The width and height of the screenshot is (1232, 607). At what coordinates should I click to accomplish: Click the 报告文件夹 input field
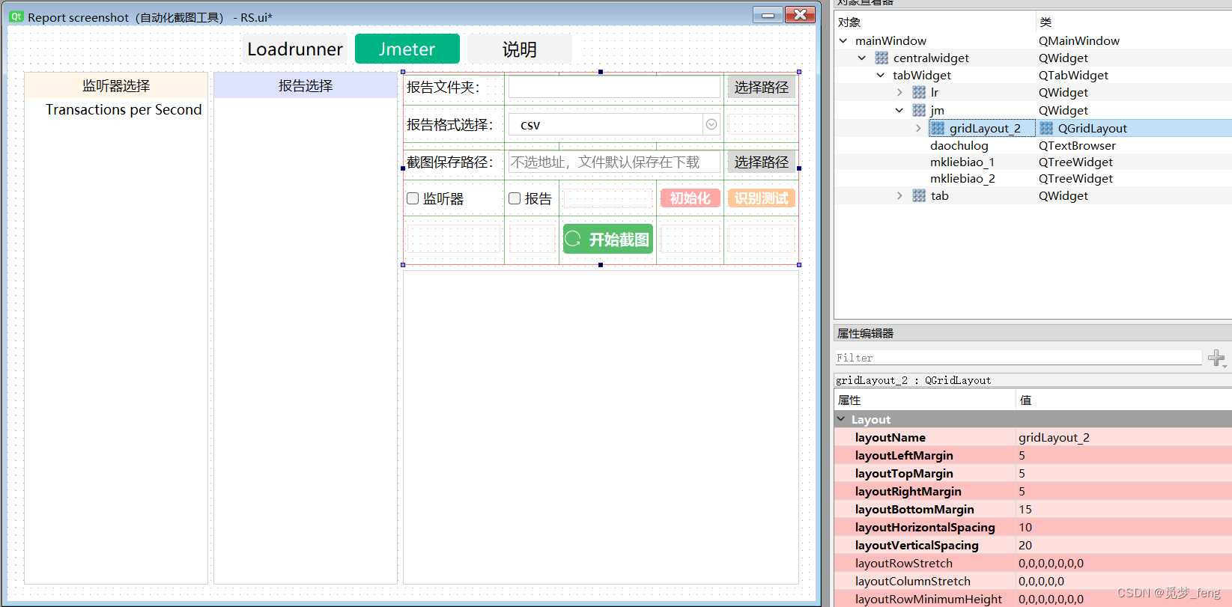[x=614, y=87]
